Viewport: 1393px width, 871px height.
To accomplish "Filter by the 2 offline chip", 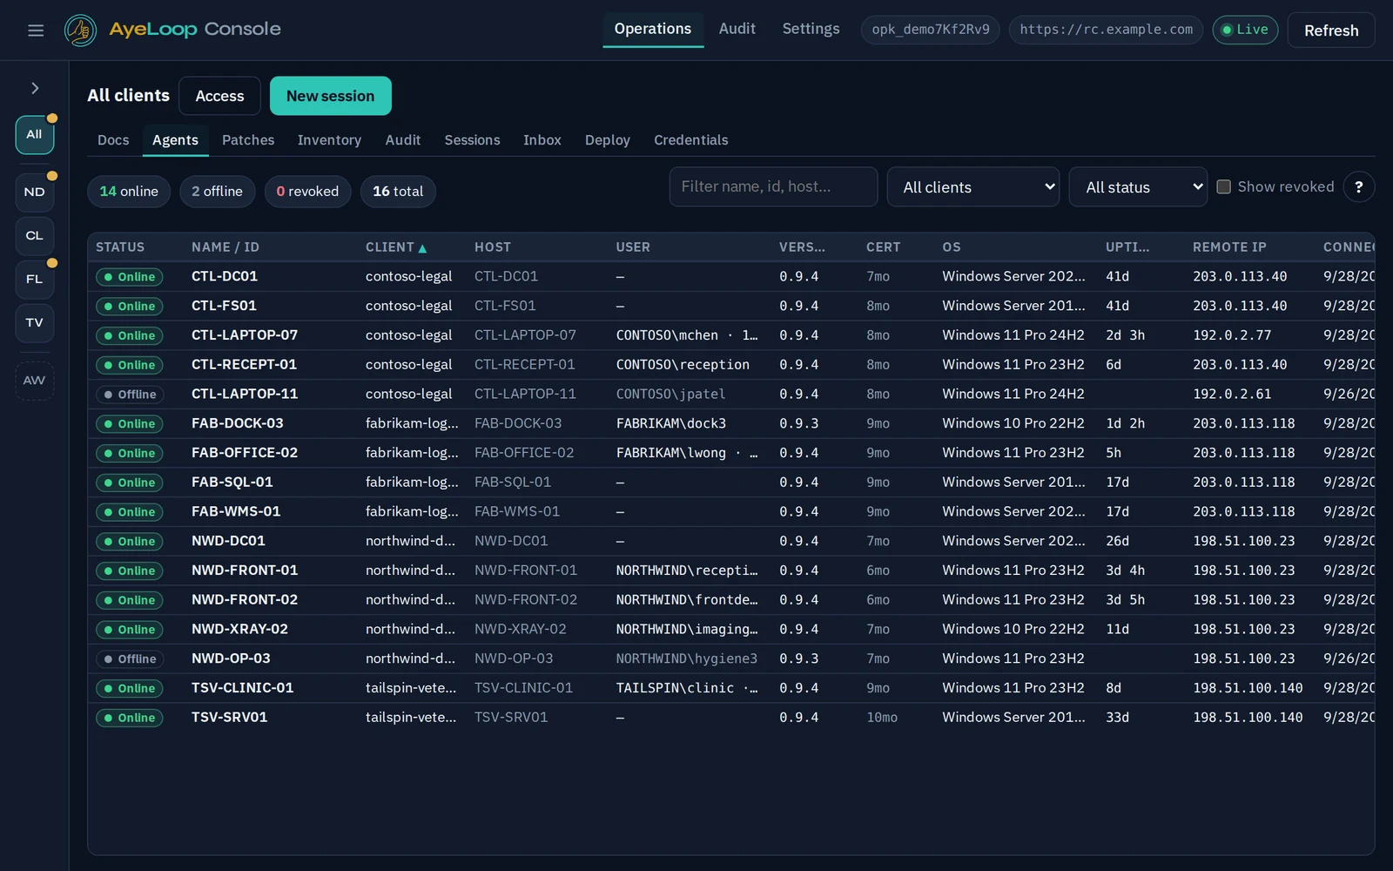I will [x=217, y=192].
